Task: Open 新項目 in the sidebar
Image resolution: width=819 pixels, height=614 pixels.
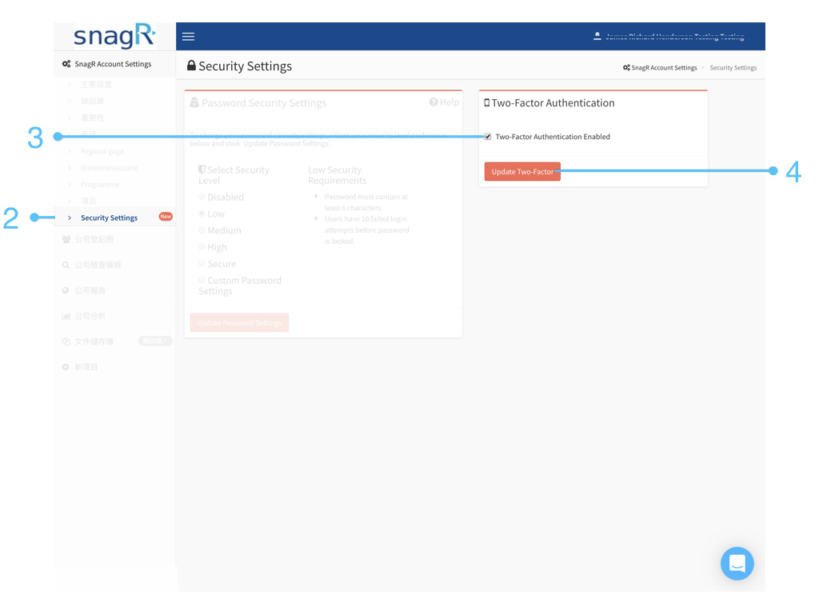Action: [x=86, y=367]
